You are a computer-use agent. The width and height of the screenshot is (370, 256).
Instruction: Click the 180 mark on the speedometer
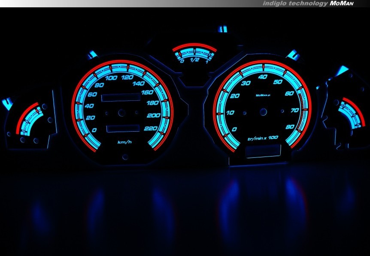point(152,103)
